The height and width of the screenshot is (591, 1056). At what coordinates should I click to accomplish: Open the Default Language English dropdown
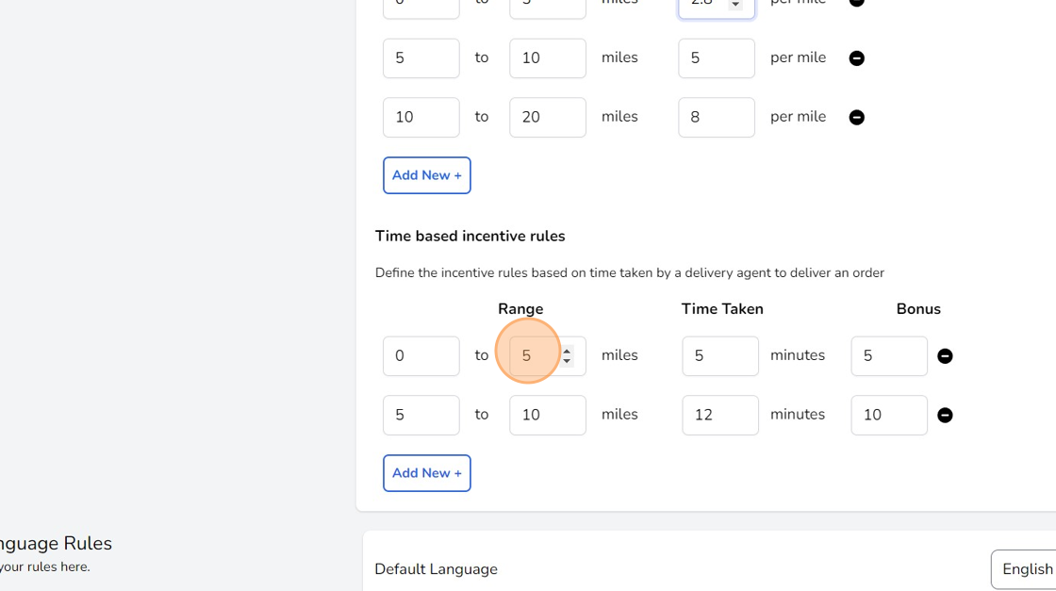coord(1028,569)
